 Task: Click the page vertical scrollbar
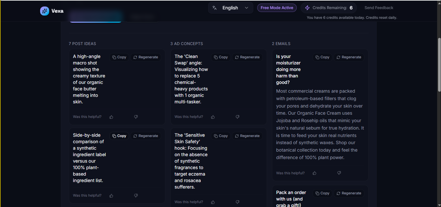[x=438, y=65]
